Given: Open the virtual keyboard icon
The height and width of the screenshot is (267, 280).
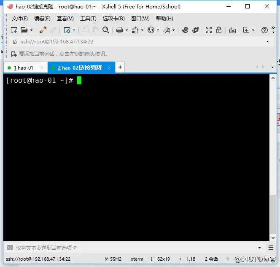Looking at the screenshot, I should (232, 30).
